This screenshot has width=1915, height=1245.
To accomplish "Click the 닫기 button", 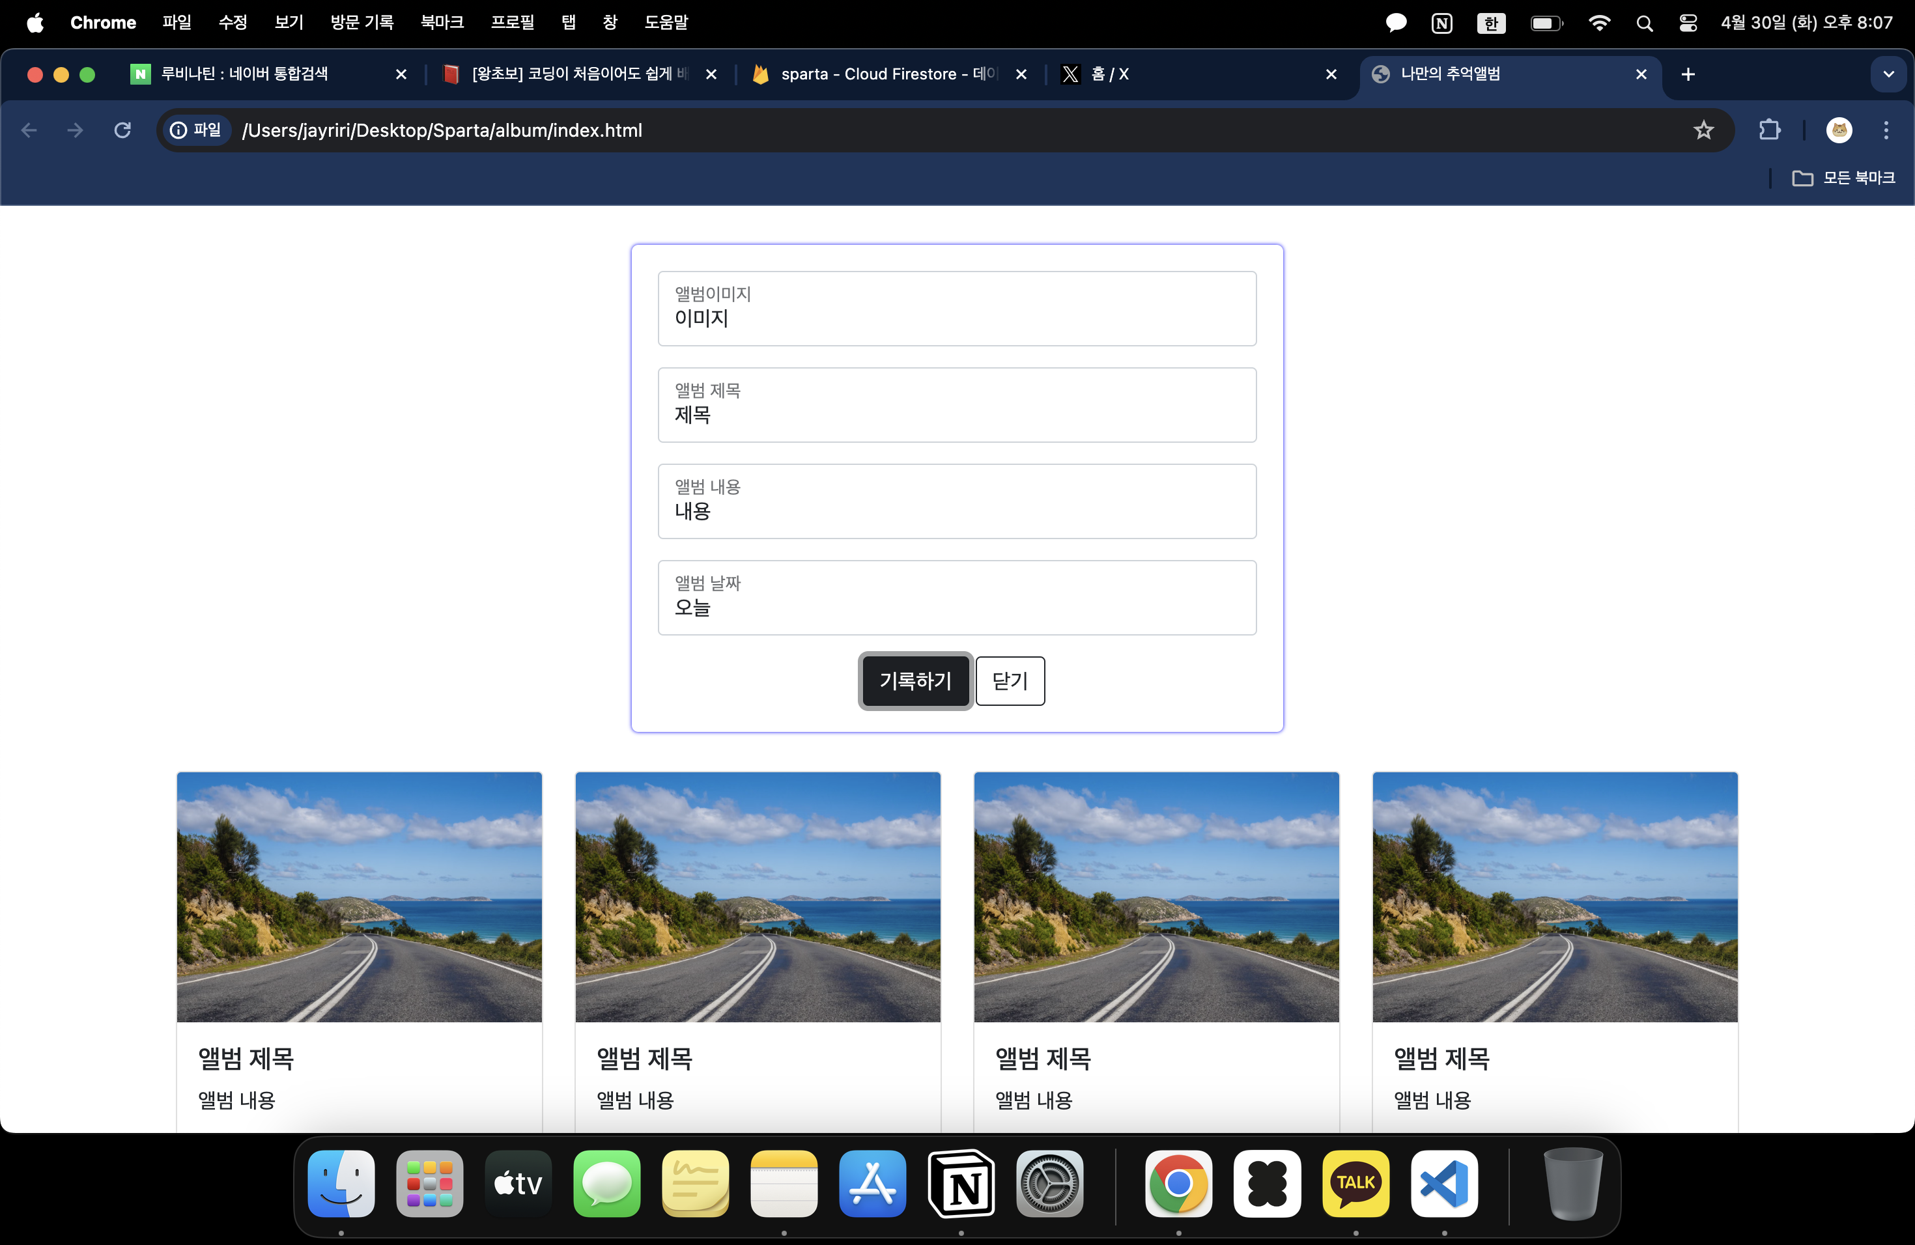I will (x=1010, y=681).
